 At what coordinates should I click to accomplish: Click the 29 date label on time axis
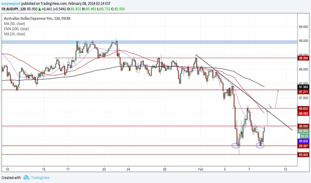[x=165, y=169]
